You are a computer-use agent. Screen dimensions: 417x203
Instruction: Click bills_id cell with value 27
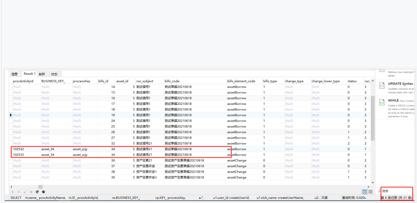(106, 138)
